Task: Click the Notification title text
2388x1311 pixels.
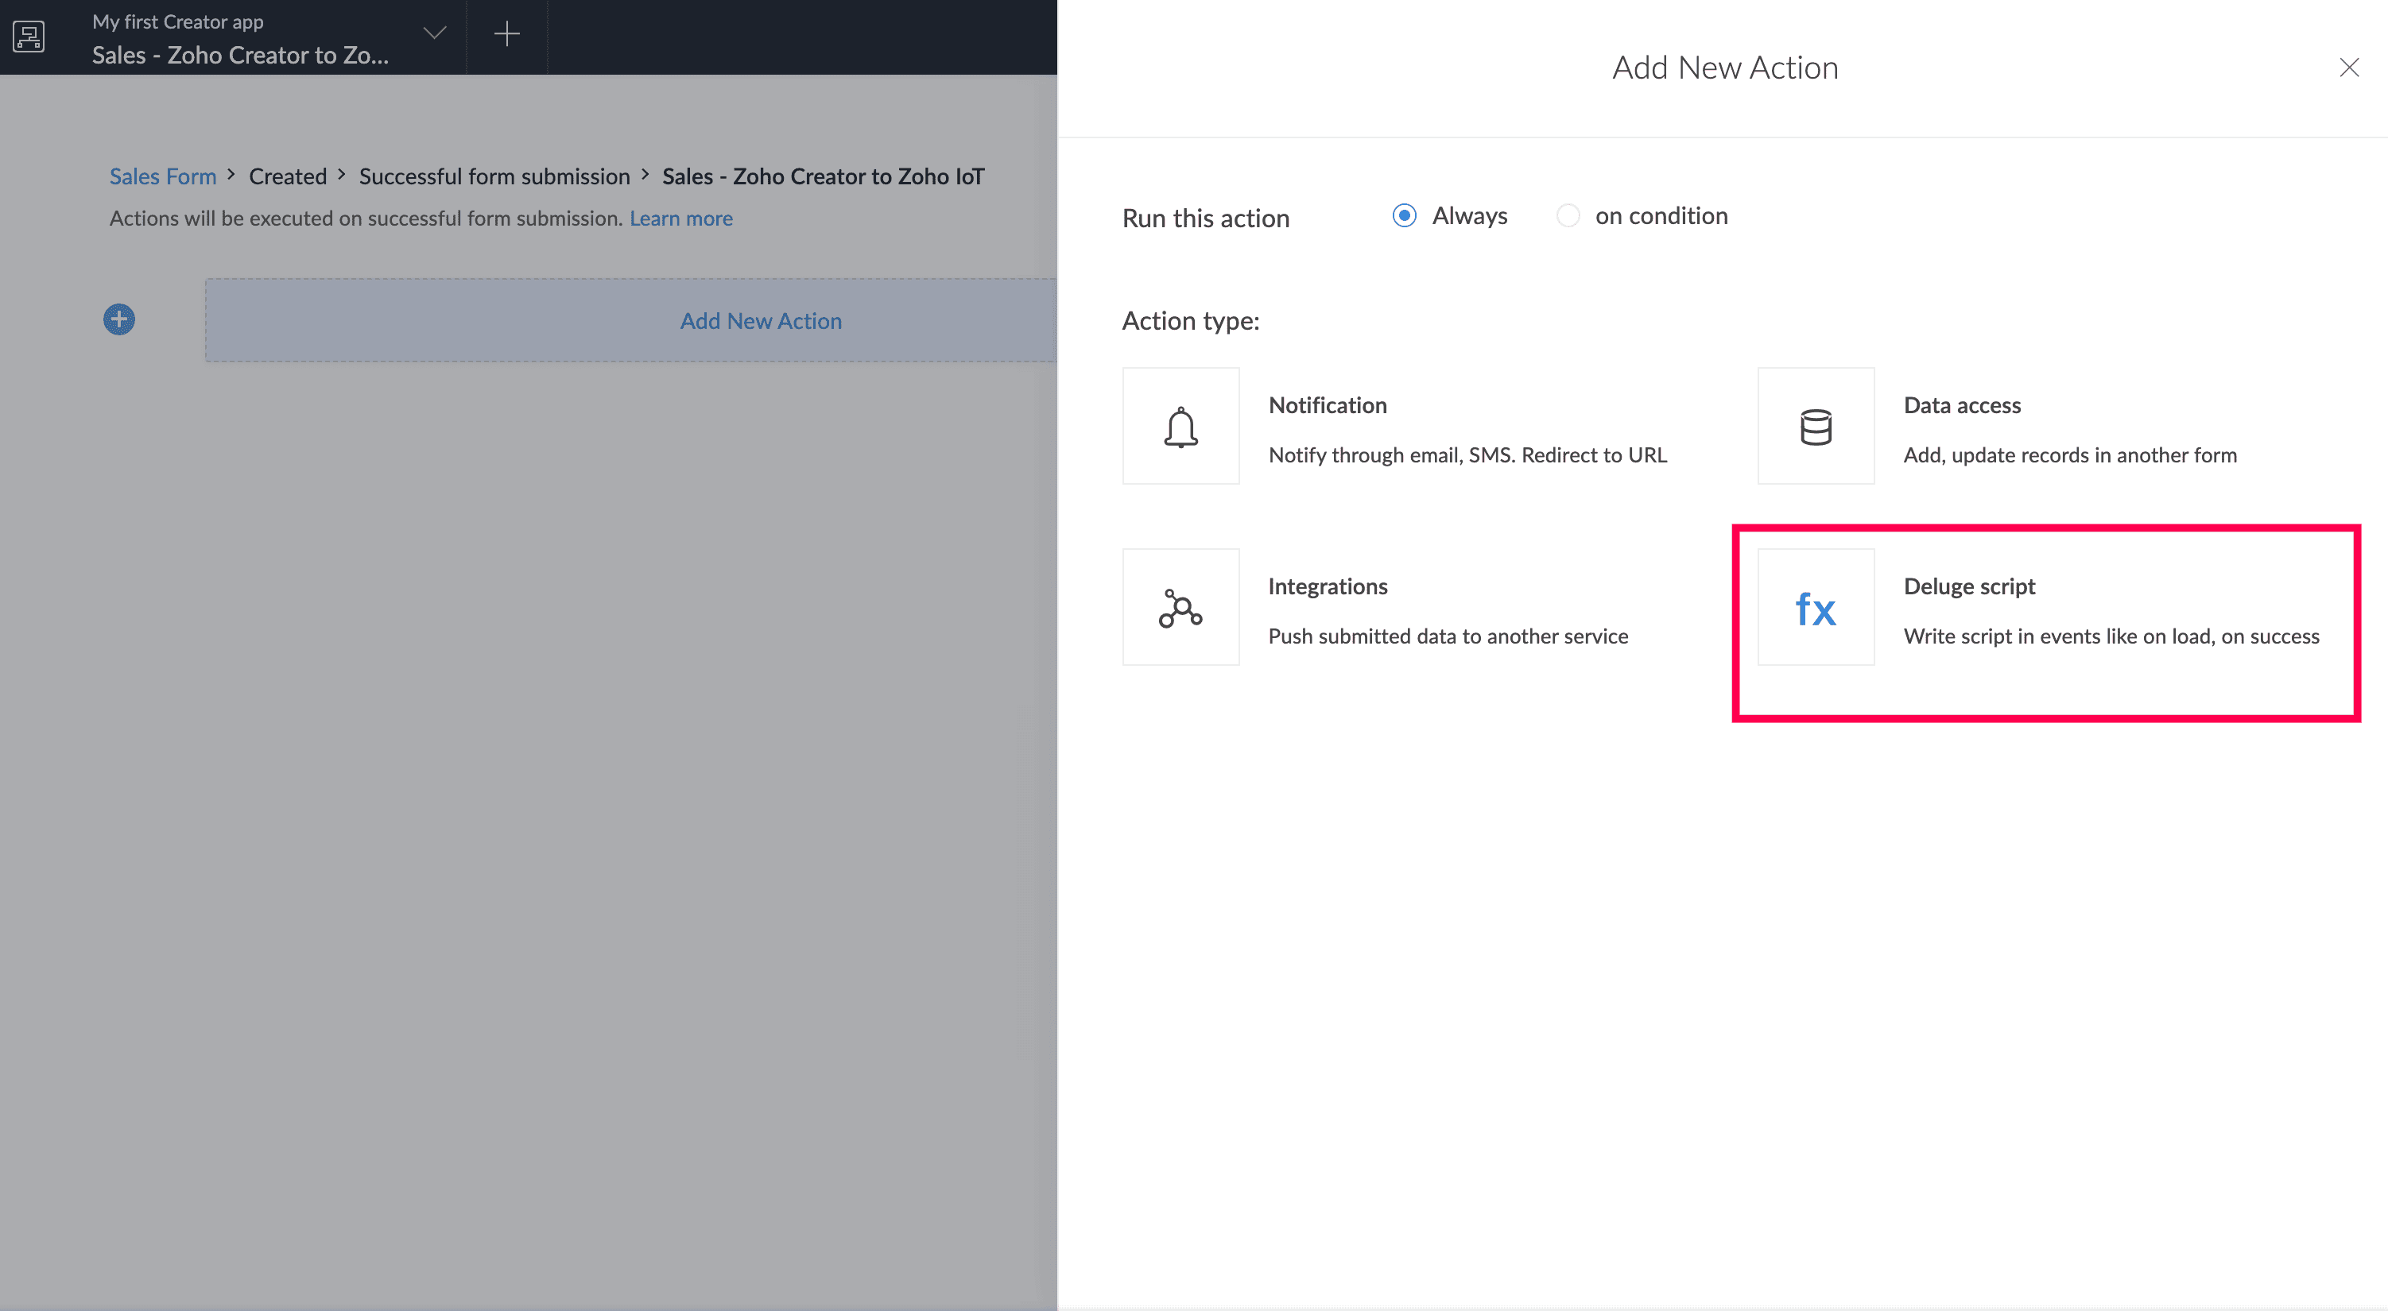Action: pos(1327,406)
